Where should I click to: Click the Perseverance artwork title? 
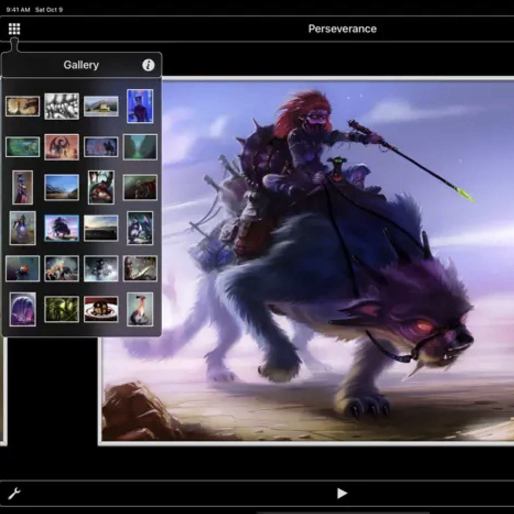coord(342,29)
